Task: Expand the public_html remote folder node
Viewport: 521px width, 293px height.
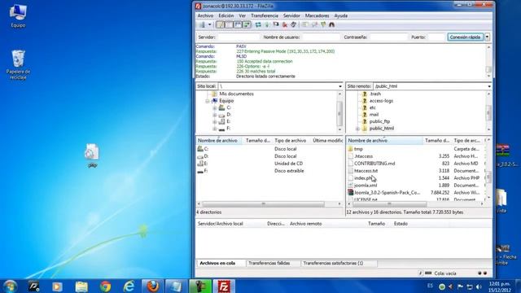Action: [357, 129]
